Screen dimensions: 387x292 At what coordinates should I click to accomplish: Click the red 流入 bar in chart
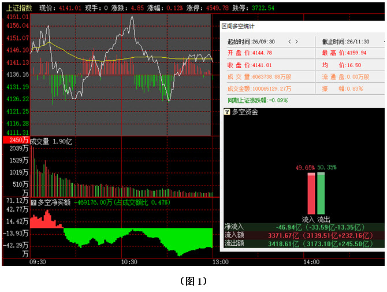(x=311, y=194)
